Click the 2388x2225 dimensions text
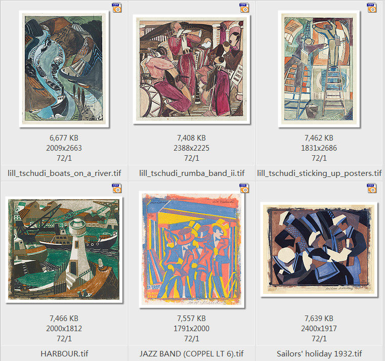Viewport: 385px width, 361px height. 192,148
